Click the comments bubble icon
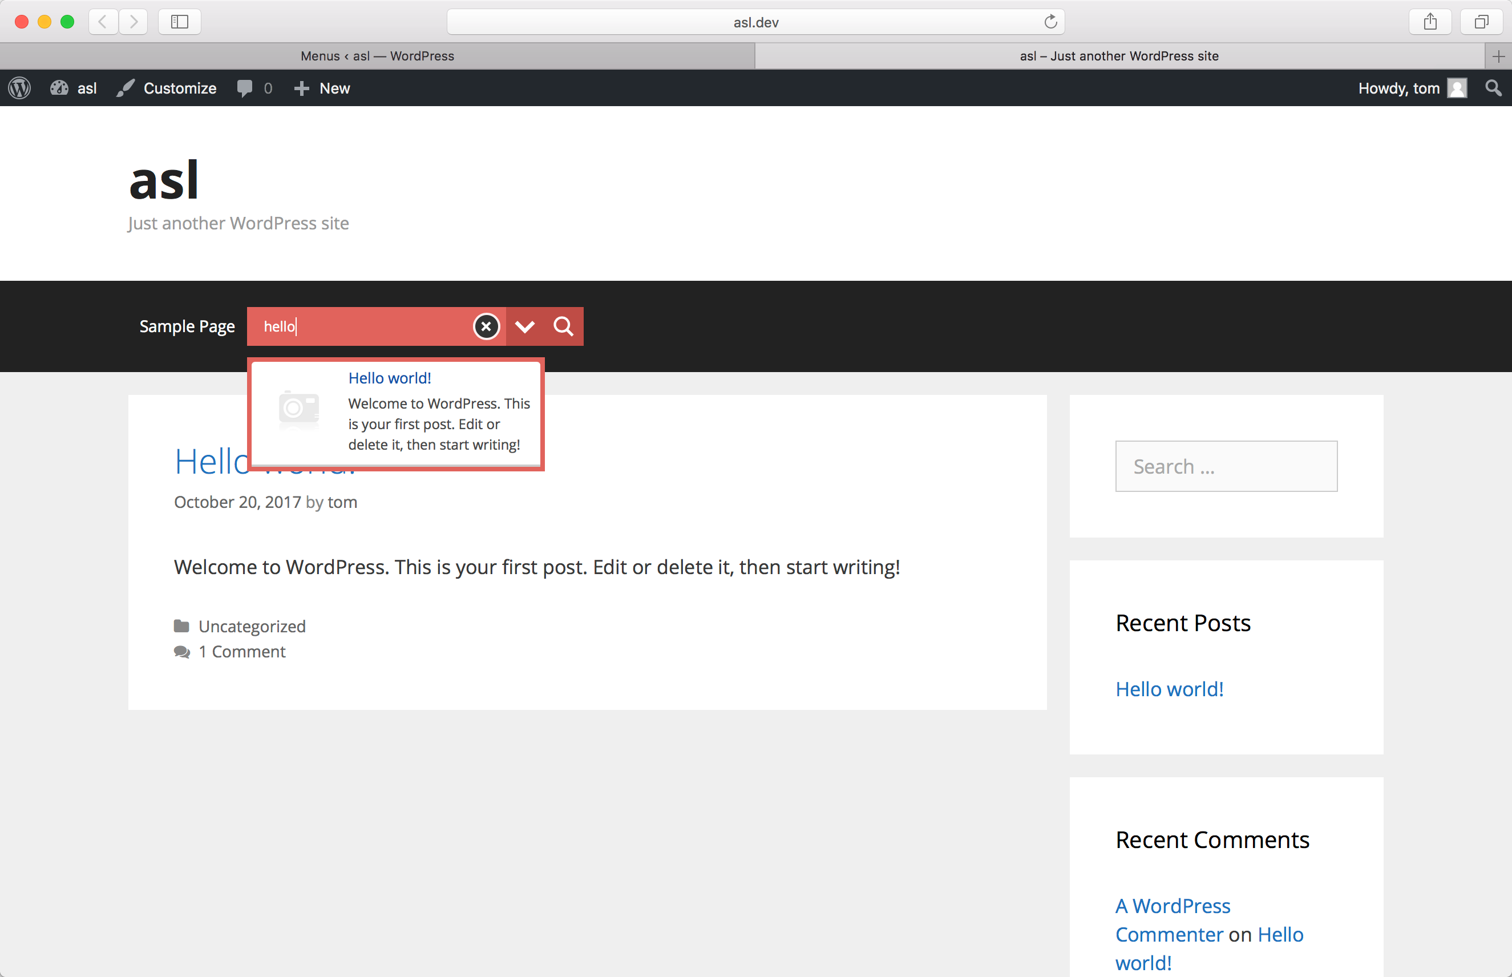 [x=245, y=88]
